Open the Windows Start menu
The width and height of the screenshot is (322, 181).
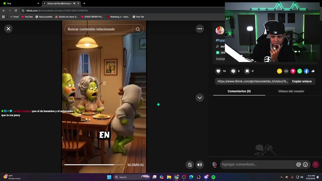[x=109, y=177]
